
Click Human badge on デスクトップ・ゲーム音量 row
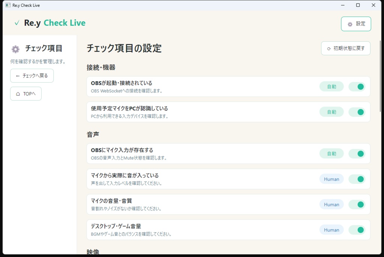pyautogui.click(x=331, y=230)
